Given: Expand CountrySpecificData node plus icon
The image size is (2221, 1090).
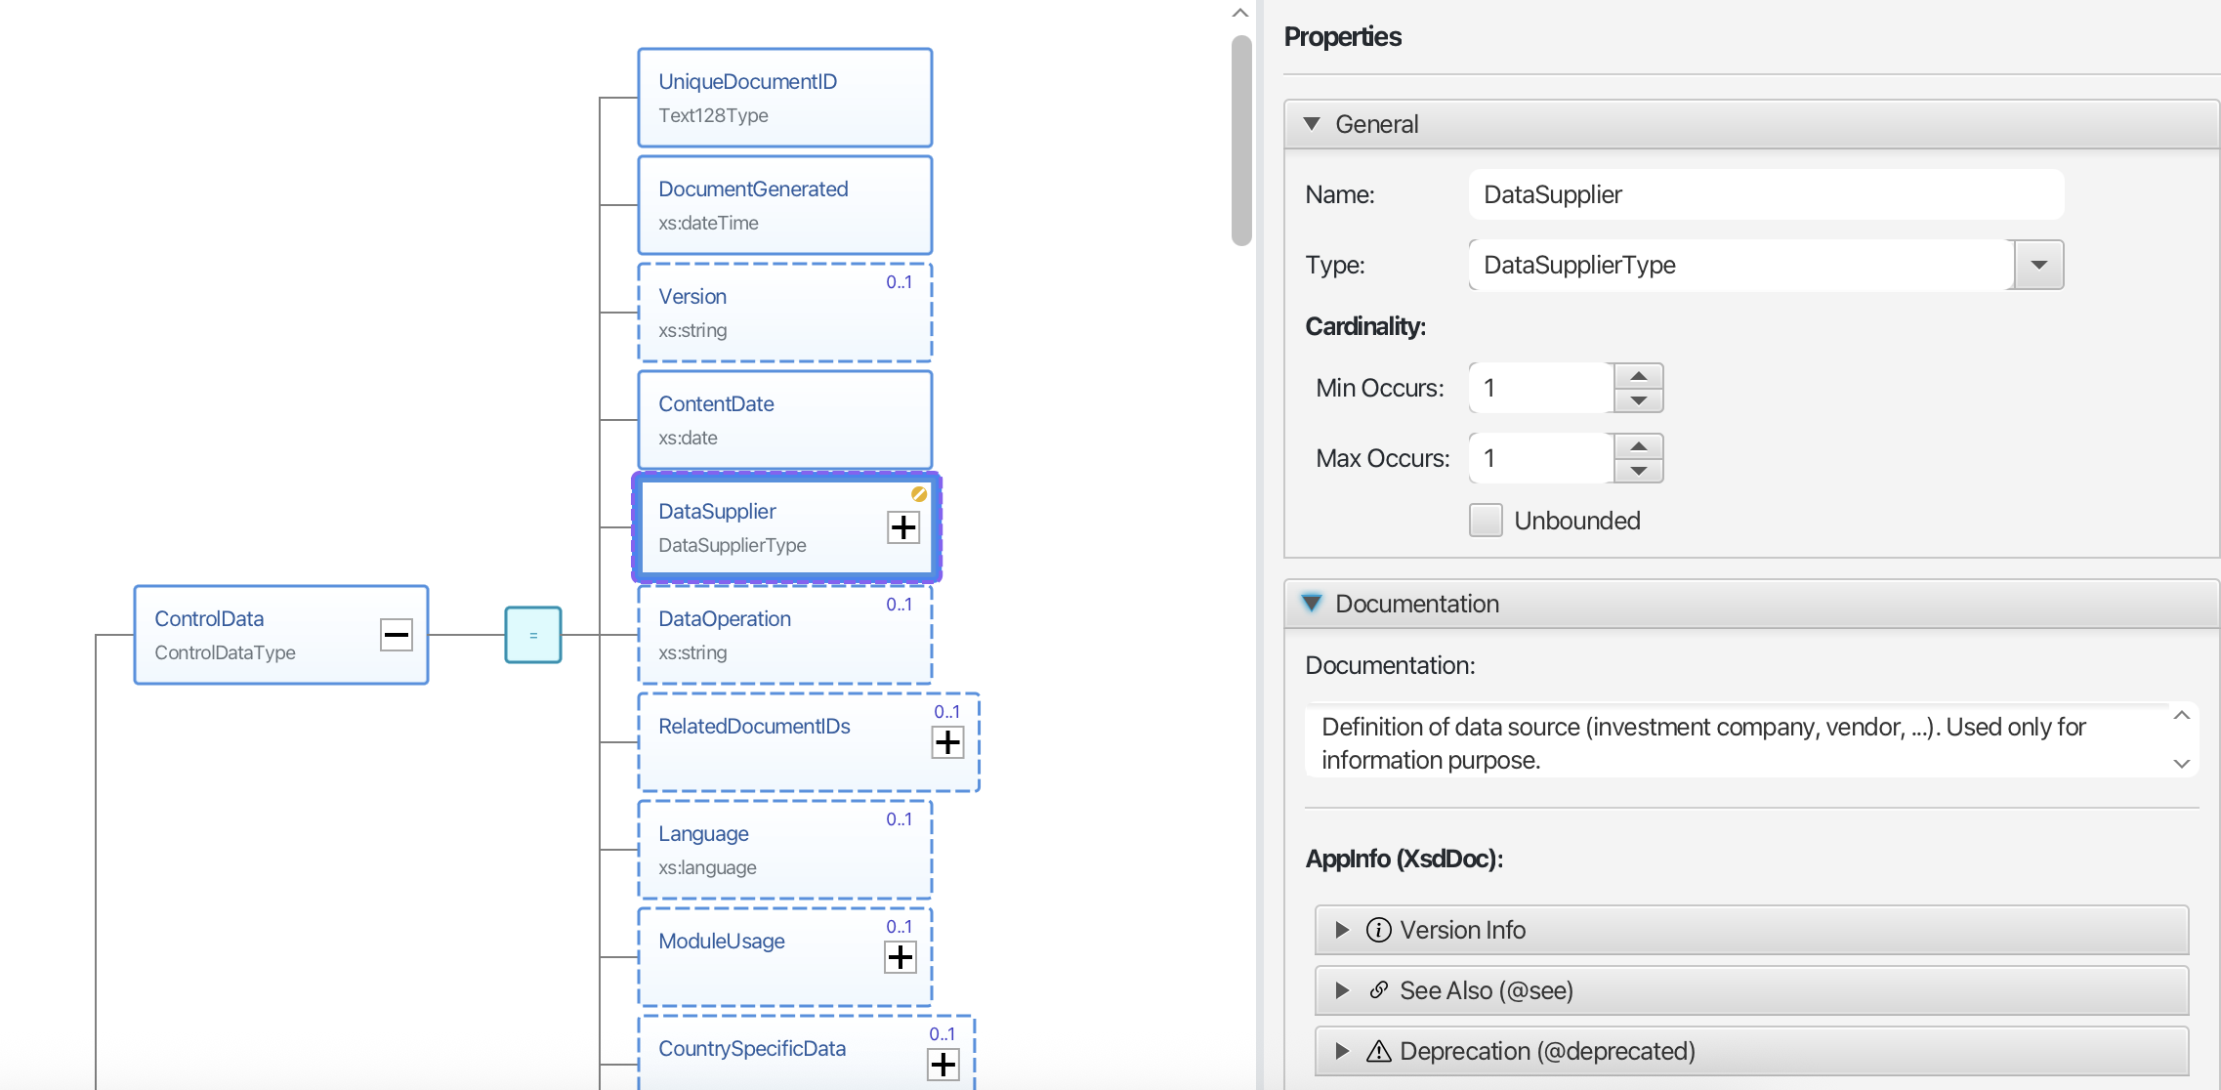Looking at the screenshot, I should 943,1065.
